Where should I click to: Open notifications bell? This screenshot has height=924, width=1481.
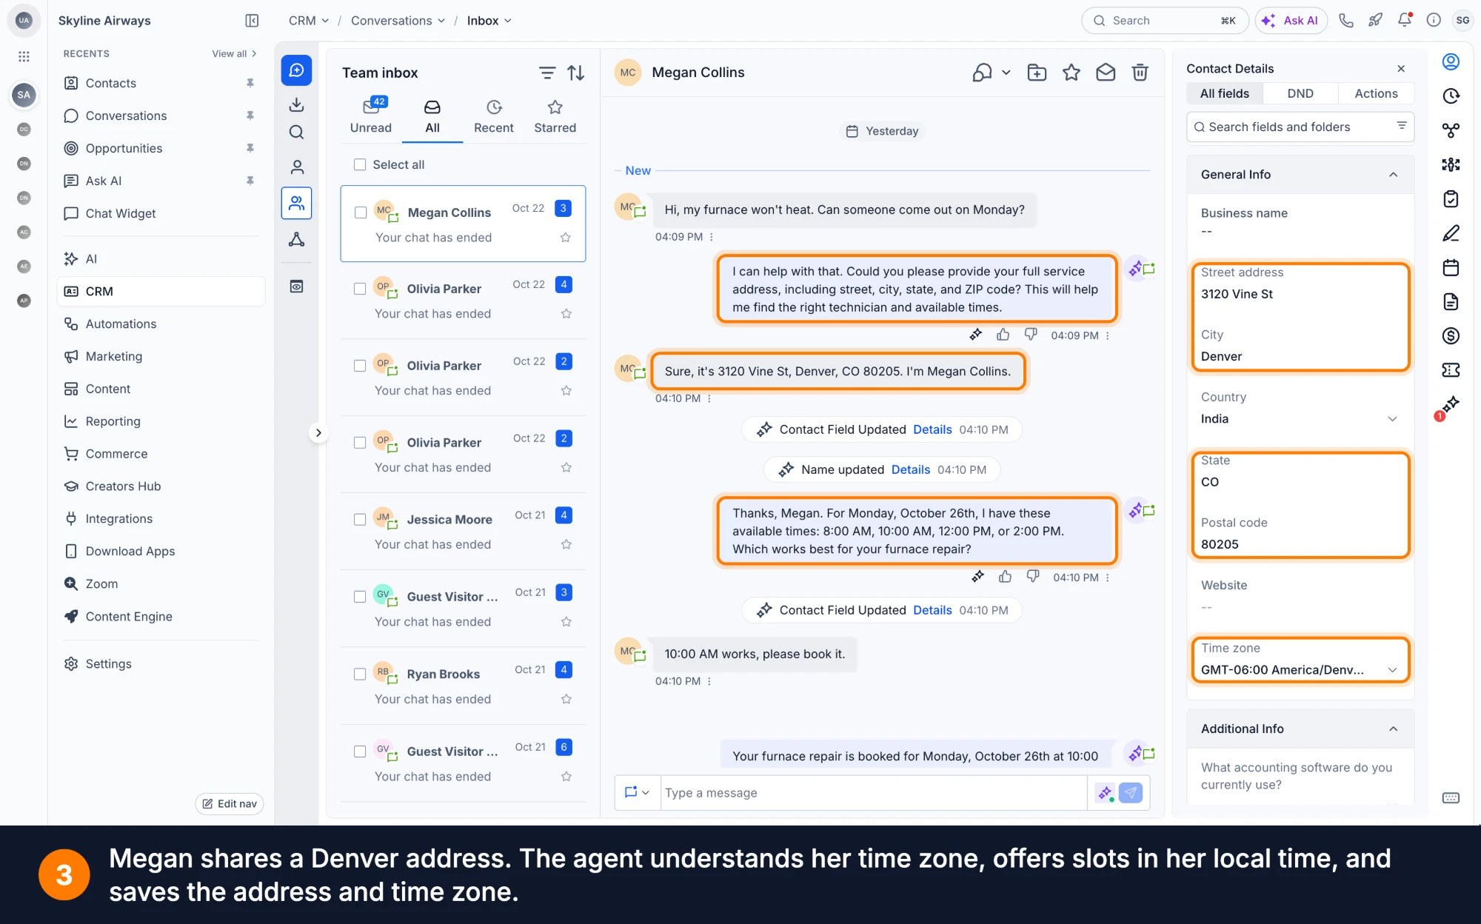pyautogui.click(x=1405, y=21)
